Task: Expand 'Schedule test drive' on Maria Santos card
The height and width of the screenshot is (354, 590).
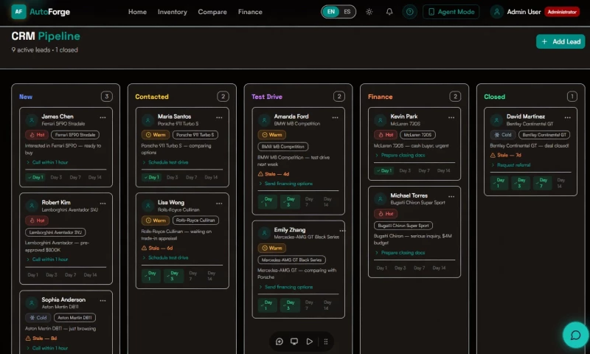Action: [x=165, y=162]
